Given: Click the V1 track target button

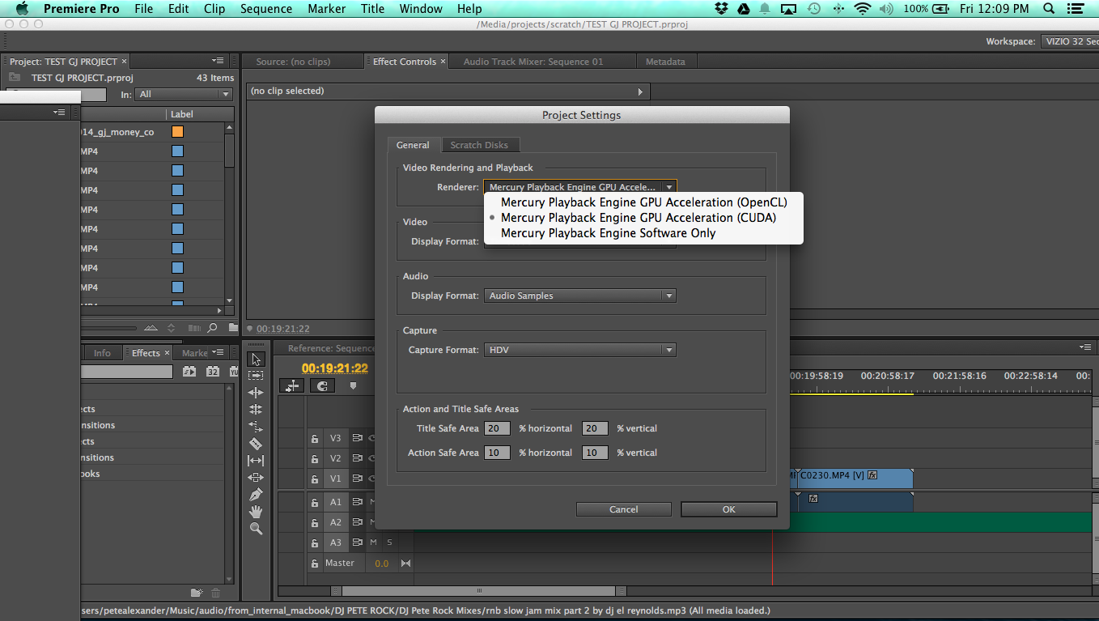Looking at the screenshot, I should tap(336, 479).
